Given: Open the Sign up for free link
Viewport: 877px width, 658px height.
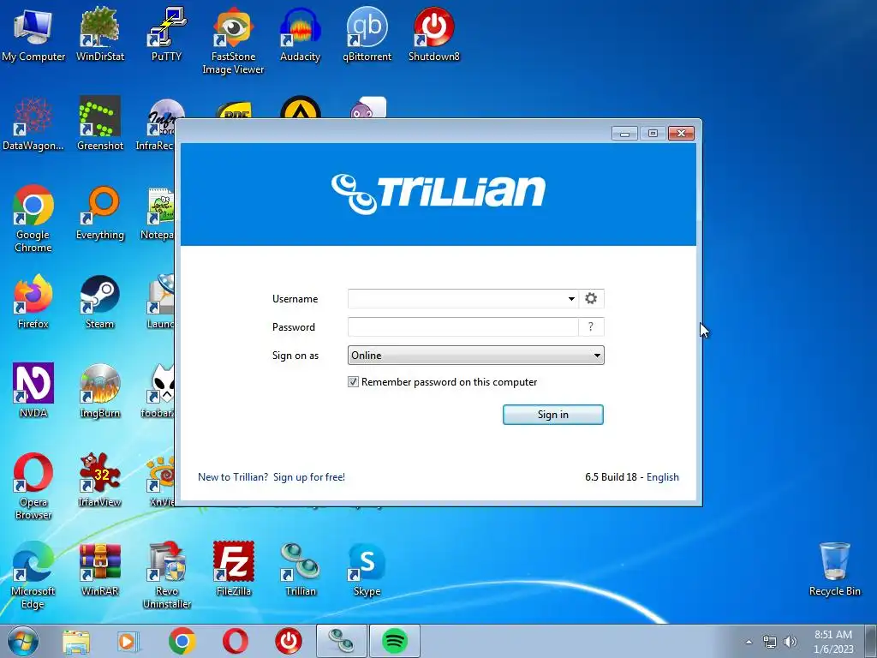Looking at the screenshot, I should pos(308,477).
